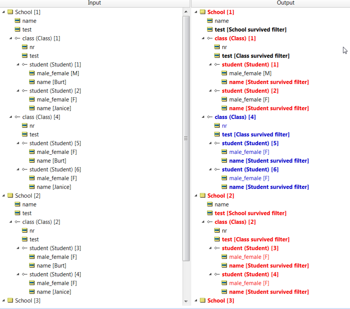Select 'student (Student) [3]' label in Output
This screenshot has width=350, height=309.
(250, 248)
